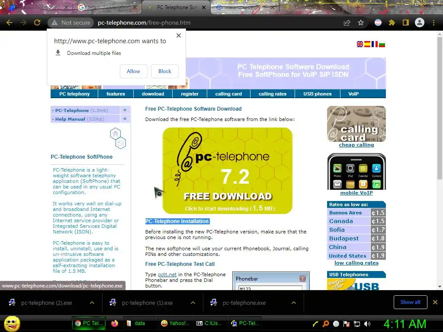Open the PC telephony menu item
Viewport: 443px width, 332px height.
(x=74, y=94)
